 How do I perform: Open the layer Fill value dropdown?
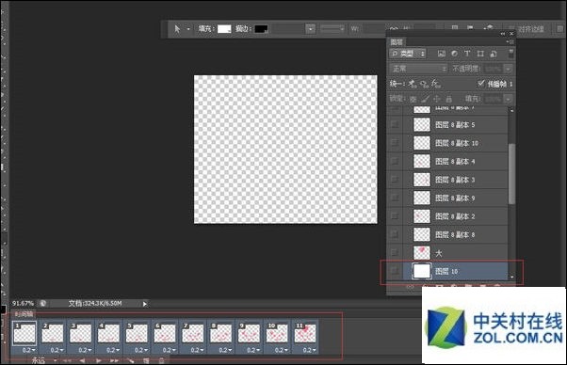508,99
